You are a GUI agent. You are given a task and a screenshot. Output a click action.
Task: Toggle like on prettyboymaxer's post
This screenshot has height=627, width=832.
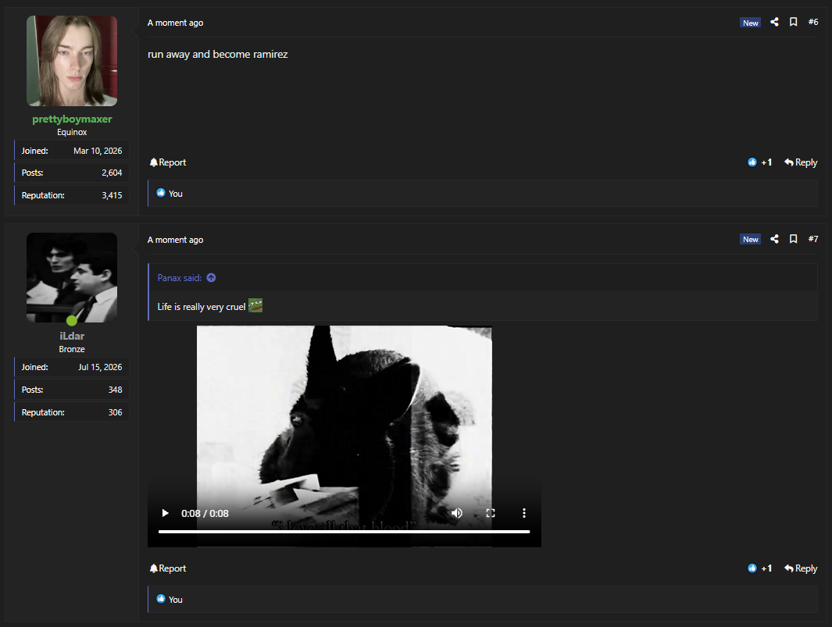tap(759, 162)
